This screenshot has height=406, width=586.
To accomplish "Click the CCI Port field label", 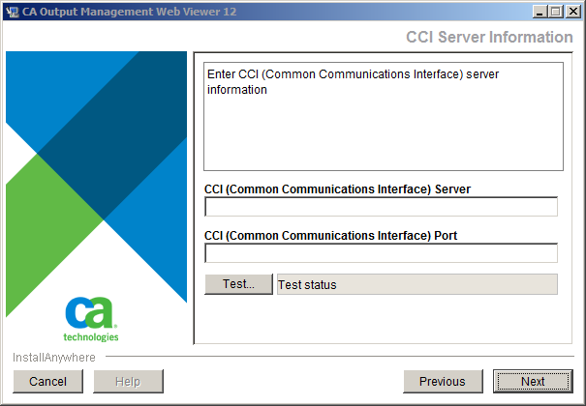I will tap(331, 235).
